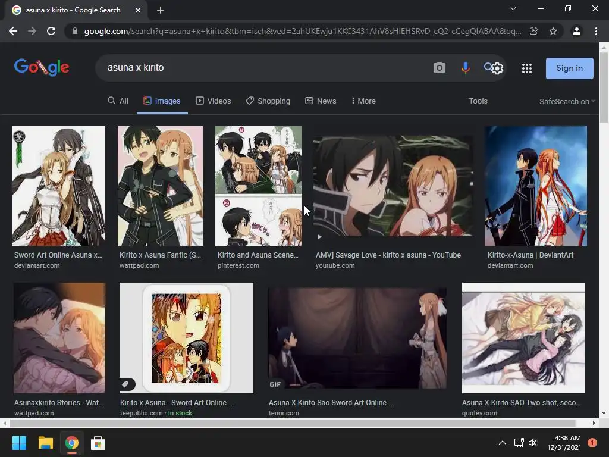The width and height of the screenshot is (609, 457).
Task: Go forward in browser history
Action: (32, 31)
